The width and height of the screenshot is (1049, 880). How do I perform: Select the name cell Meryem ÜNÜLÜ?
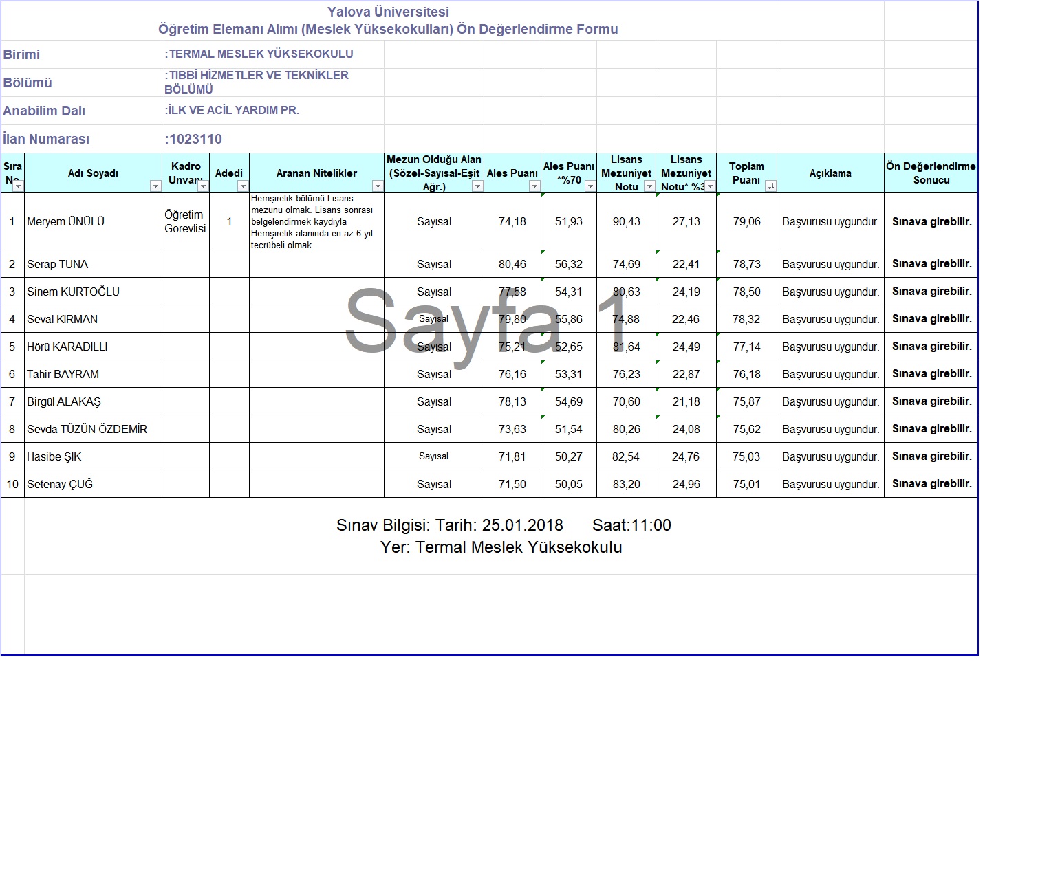93,221
